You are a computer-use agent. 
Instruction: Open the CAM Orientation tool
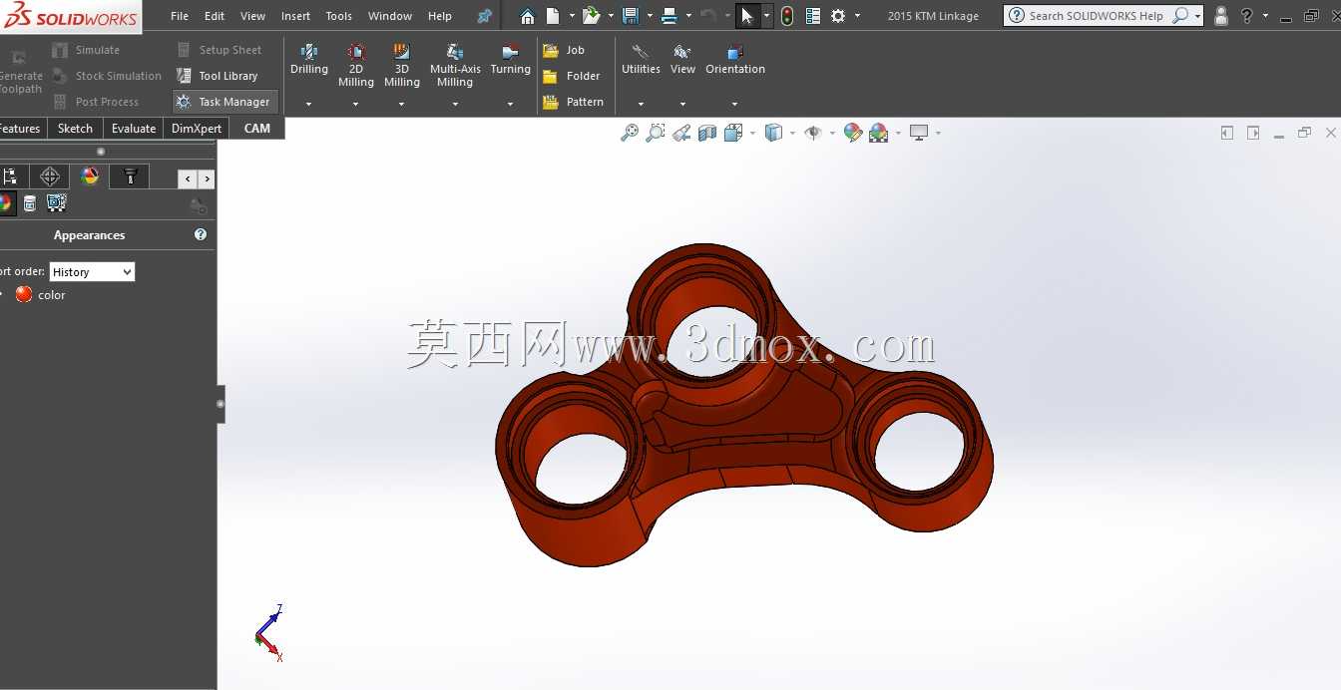(x=735, y=60)
